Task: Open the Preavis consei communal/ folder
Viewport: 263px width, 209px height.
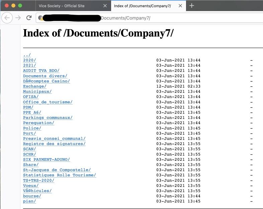Action: (x=54, y=138)
